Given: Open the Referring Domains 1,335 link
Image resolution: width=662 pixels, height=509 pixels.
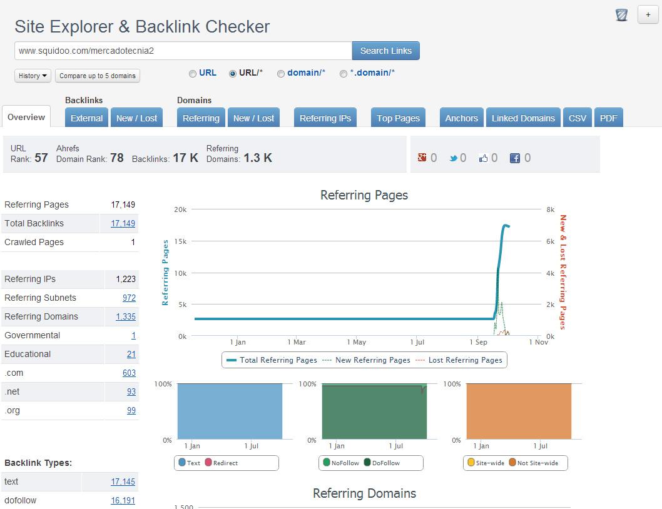Looking at the screenshot, I should click(x=126, y=316).
